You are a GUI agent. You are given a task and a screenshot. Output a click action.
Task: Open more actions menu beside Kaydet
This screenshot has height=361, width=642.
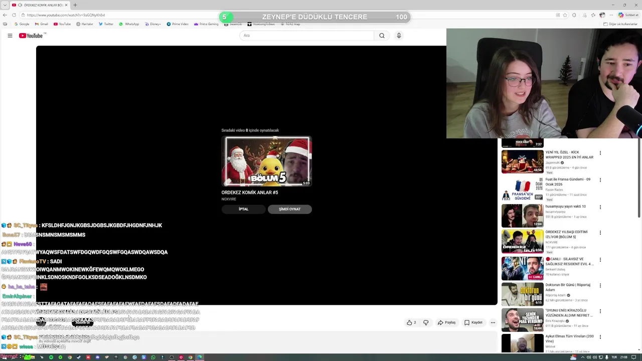pyautogui.click(x=493, y=322)
